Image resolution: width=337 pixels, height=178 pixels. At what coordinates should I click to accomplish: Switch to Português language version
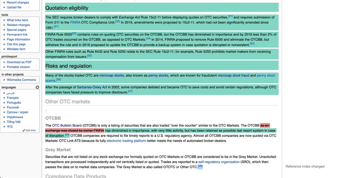(14, 103)
